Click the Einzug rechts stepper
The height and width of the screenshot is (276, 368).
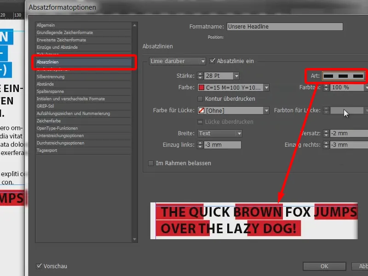[326, 145]
